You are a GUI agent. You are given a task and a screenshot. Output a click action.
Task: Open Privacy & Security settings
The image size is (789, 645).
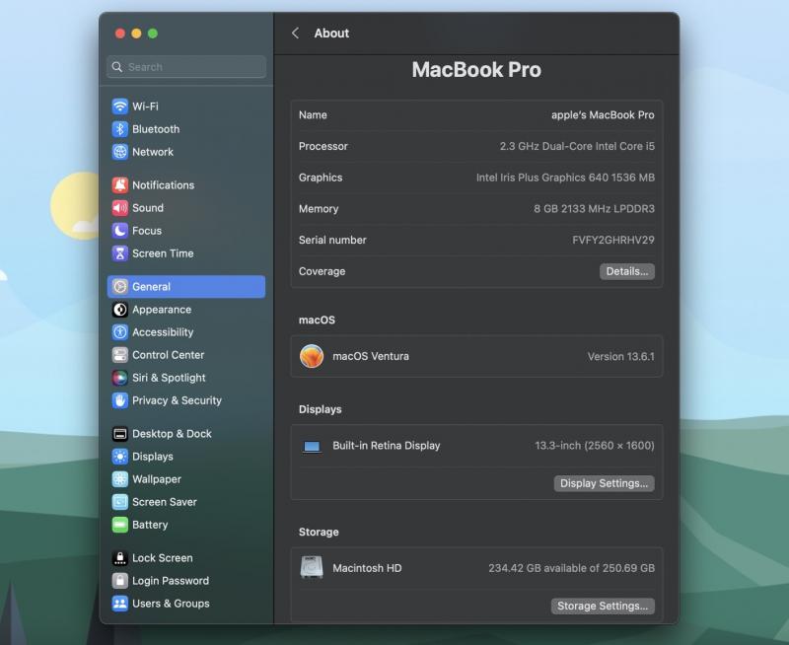(186, 400)
